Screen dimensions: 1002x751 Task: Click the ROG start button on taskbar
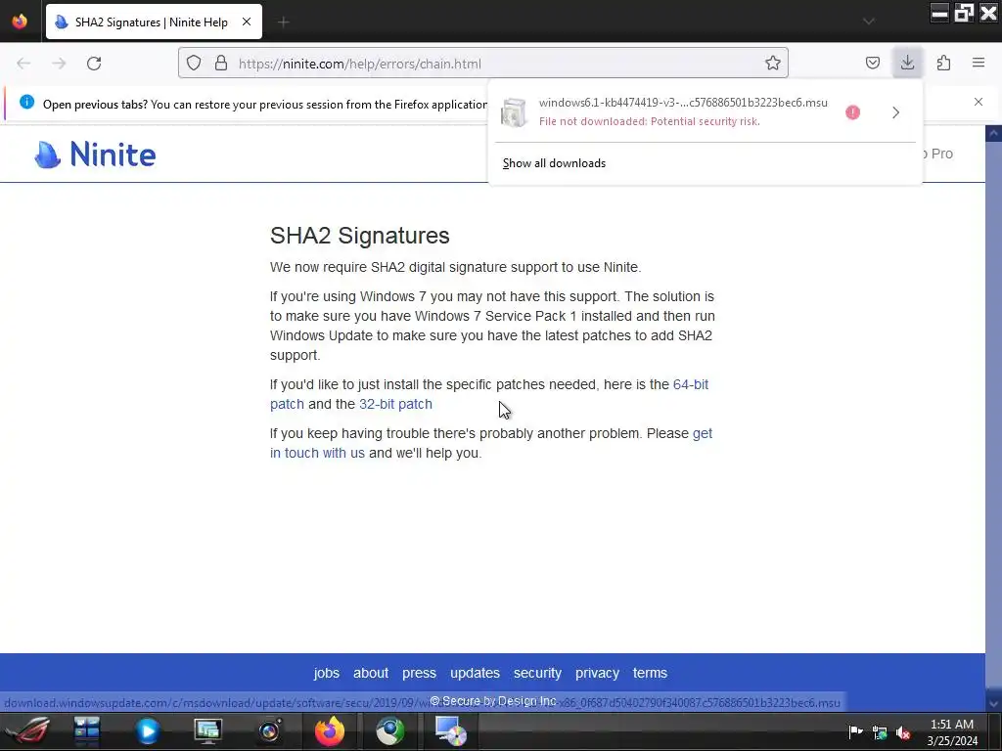[26, 731]
